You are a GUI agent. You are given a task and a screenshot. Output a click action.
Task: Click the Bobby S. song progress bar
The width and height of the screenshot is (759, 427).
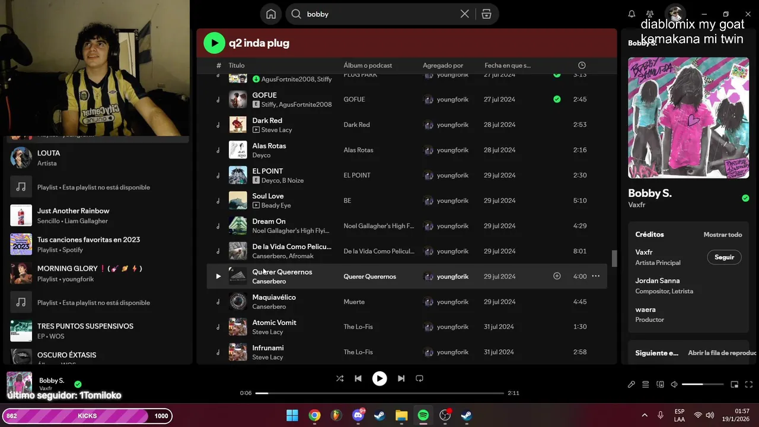click(x=379, y=393)
